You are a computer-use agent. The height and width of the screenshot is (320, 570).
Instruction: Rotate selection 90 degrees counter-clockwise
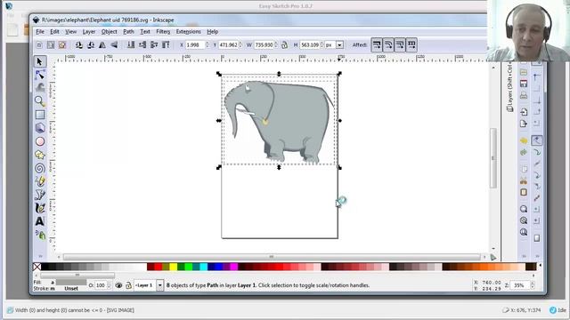(x=79, y=45)
